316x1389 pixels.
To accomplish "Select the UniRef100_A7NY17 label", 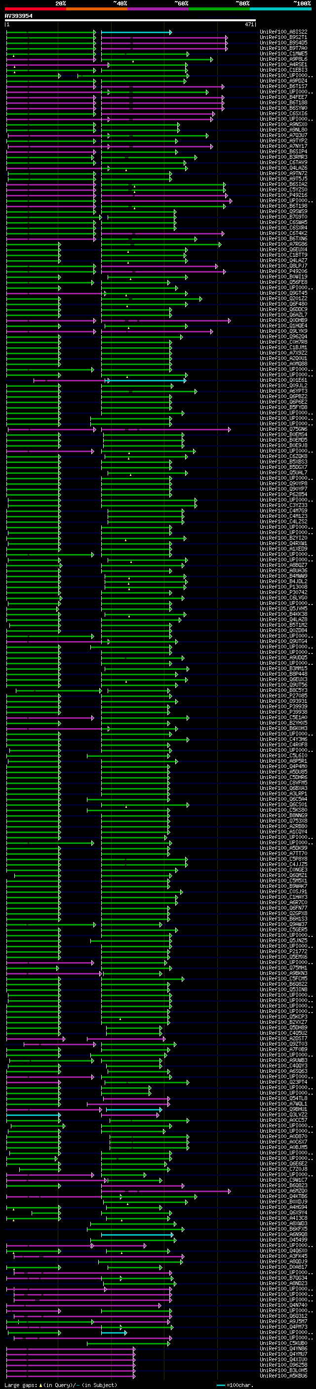I will click(284, 146).
